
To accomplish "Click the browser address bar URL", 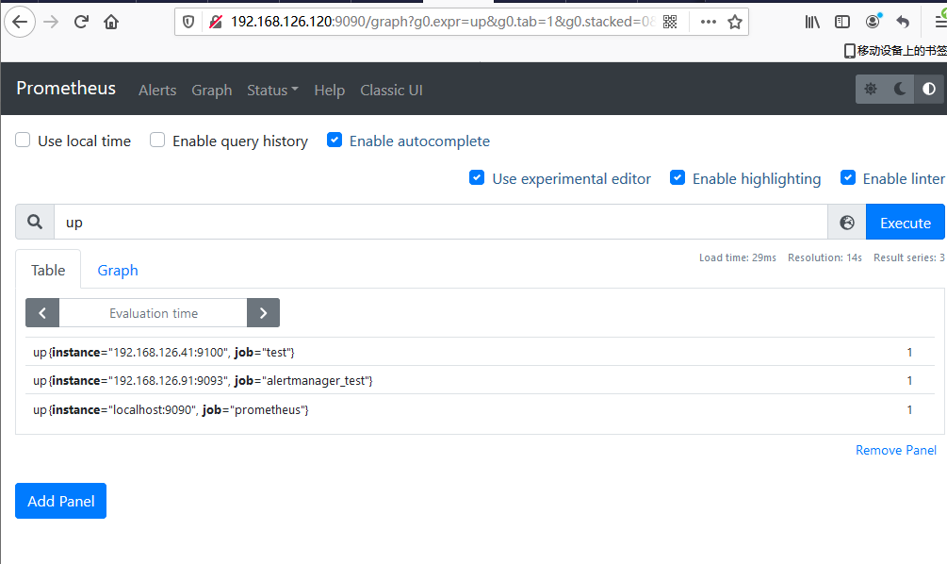I will (x=442, y=22).
